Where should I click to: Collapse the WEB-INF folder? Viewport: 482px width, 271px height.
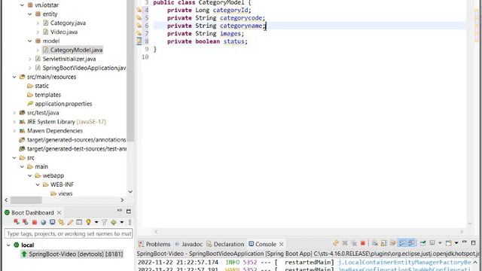tap(38, 184)
